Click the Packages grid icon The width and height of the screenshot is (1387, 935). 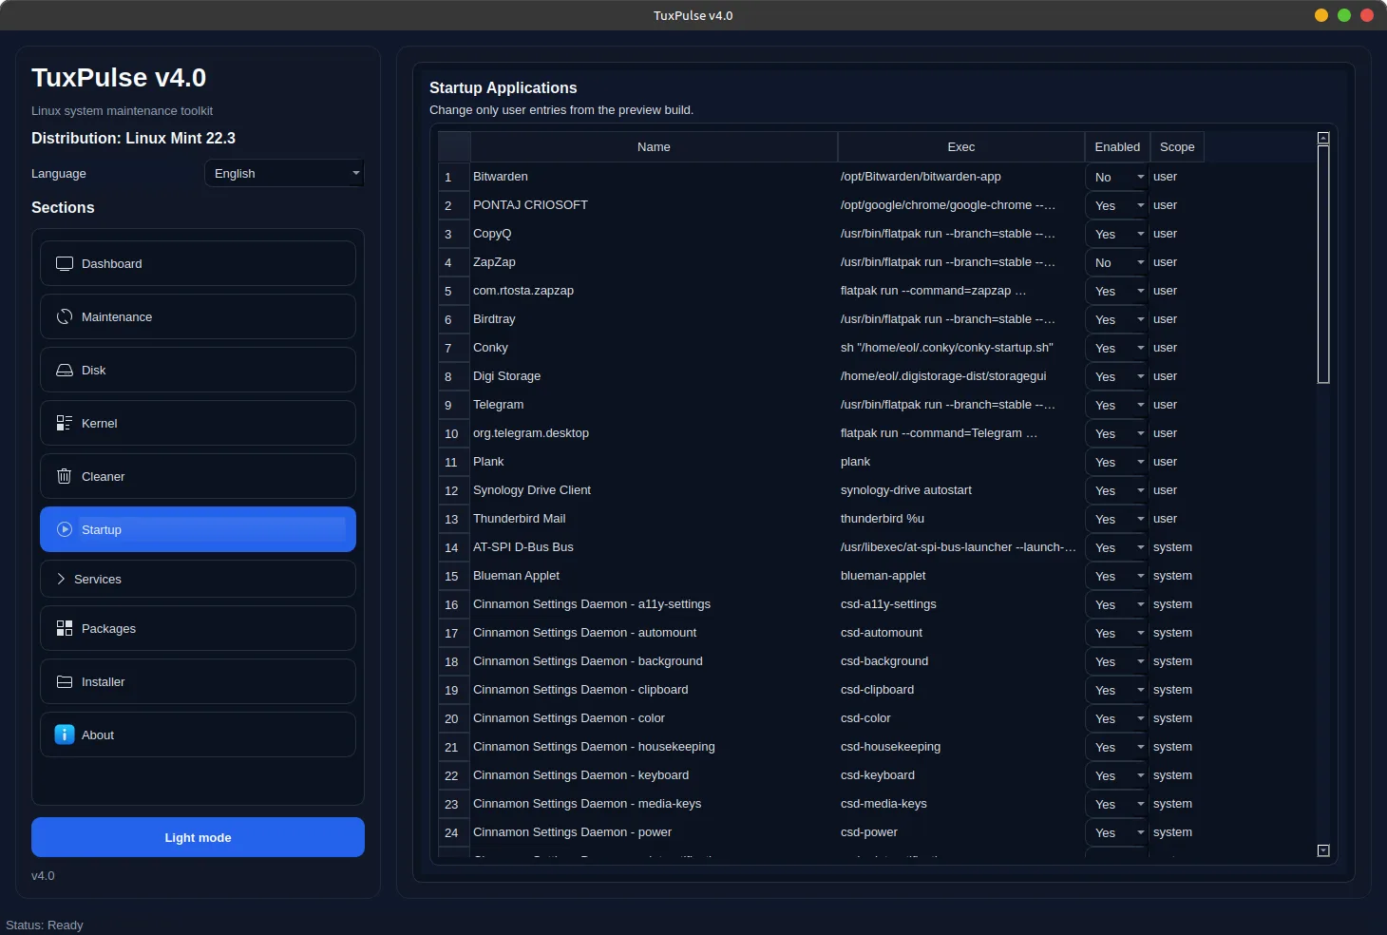65,628
